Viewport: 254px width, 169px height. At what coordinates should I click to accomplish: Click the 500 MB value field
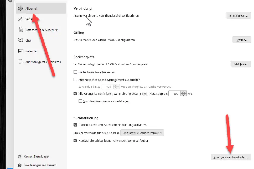coord(175,93)
